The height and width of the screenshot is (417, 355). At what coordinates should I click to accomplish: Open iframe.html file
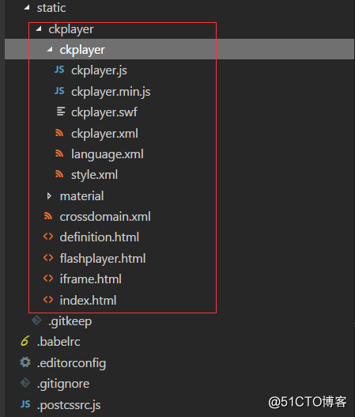tap(91, 279)
